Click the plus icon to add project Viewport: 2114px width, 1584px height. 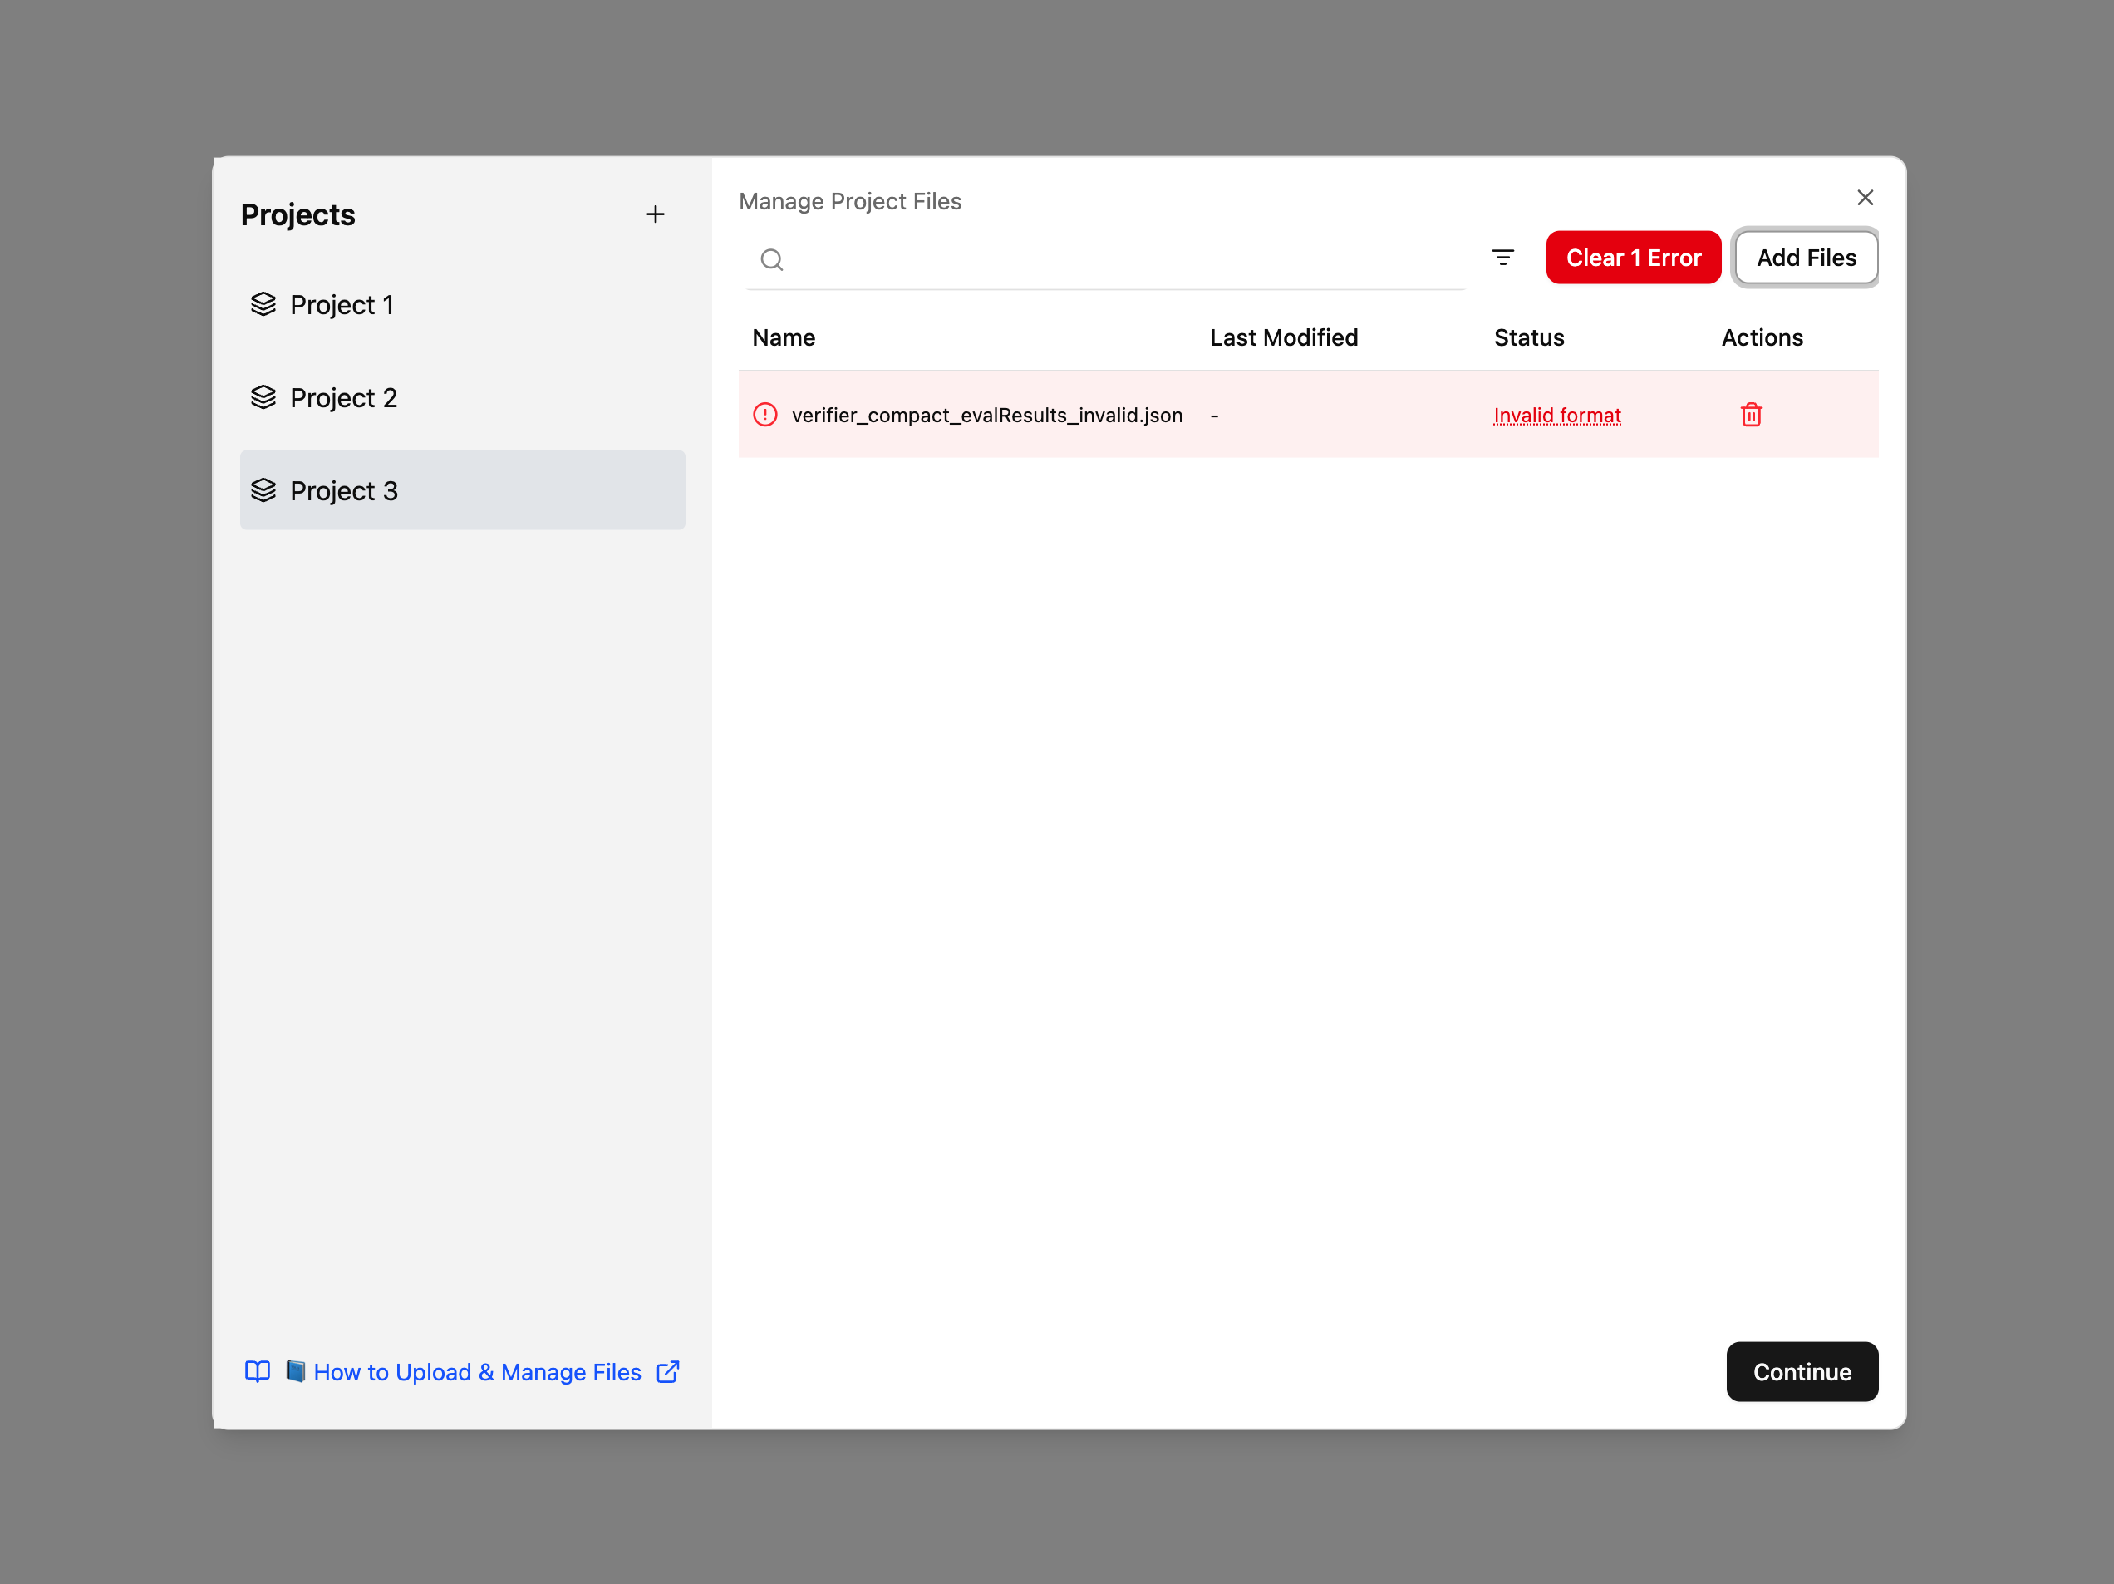point(655,214)
